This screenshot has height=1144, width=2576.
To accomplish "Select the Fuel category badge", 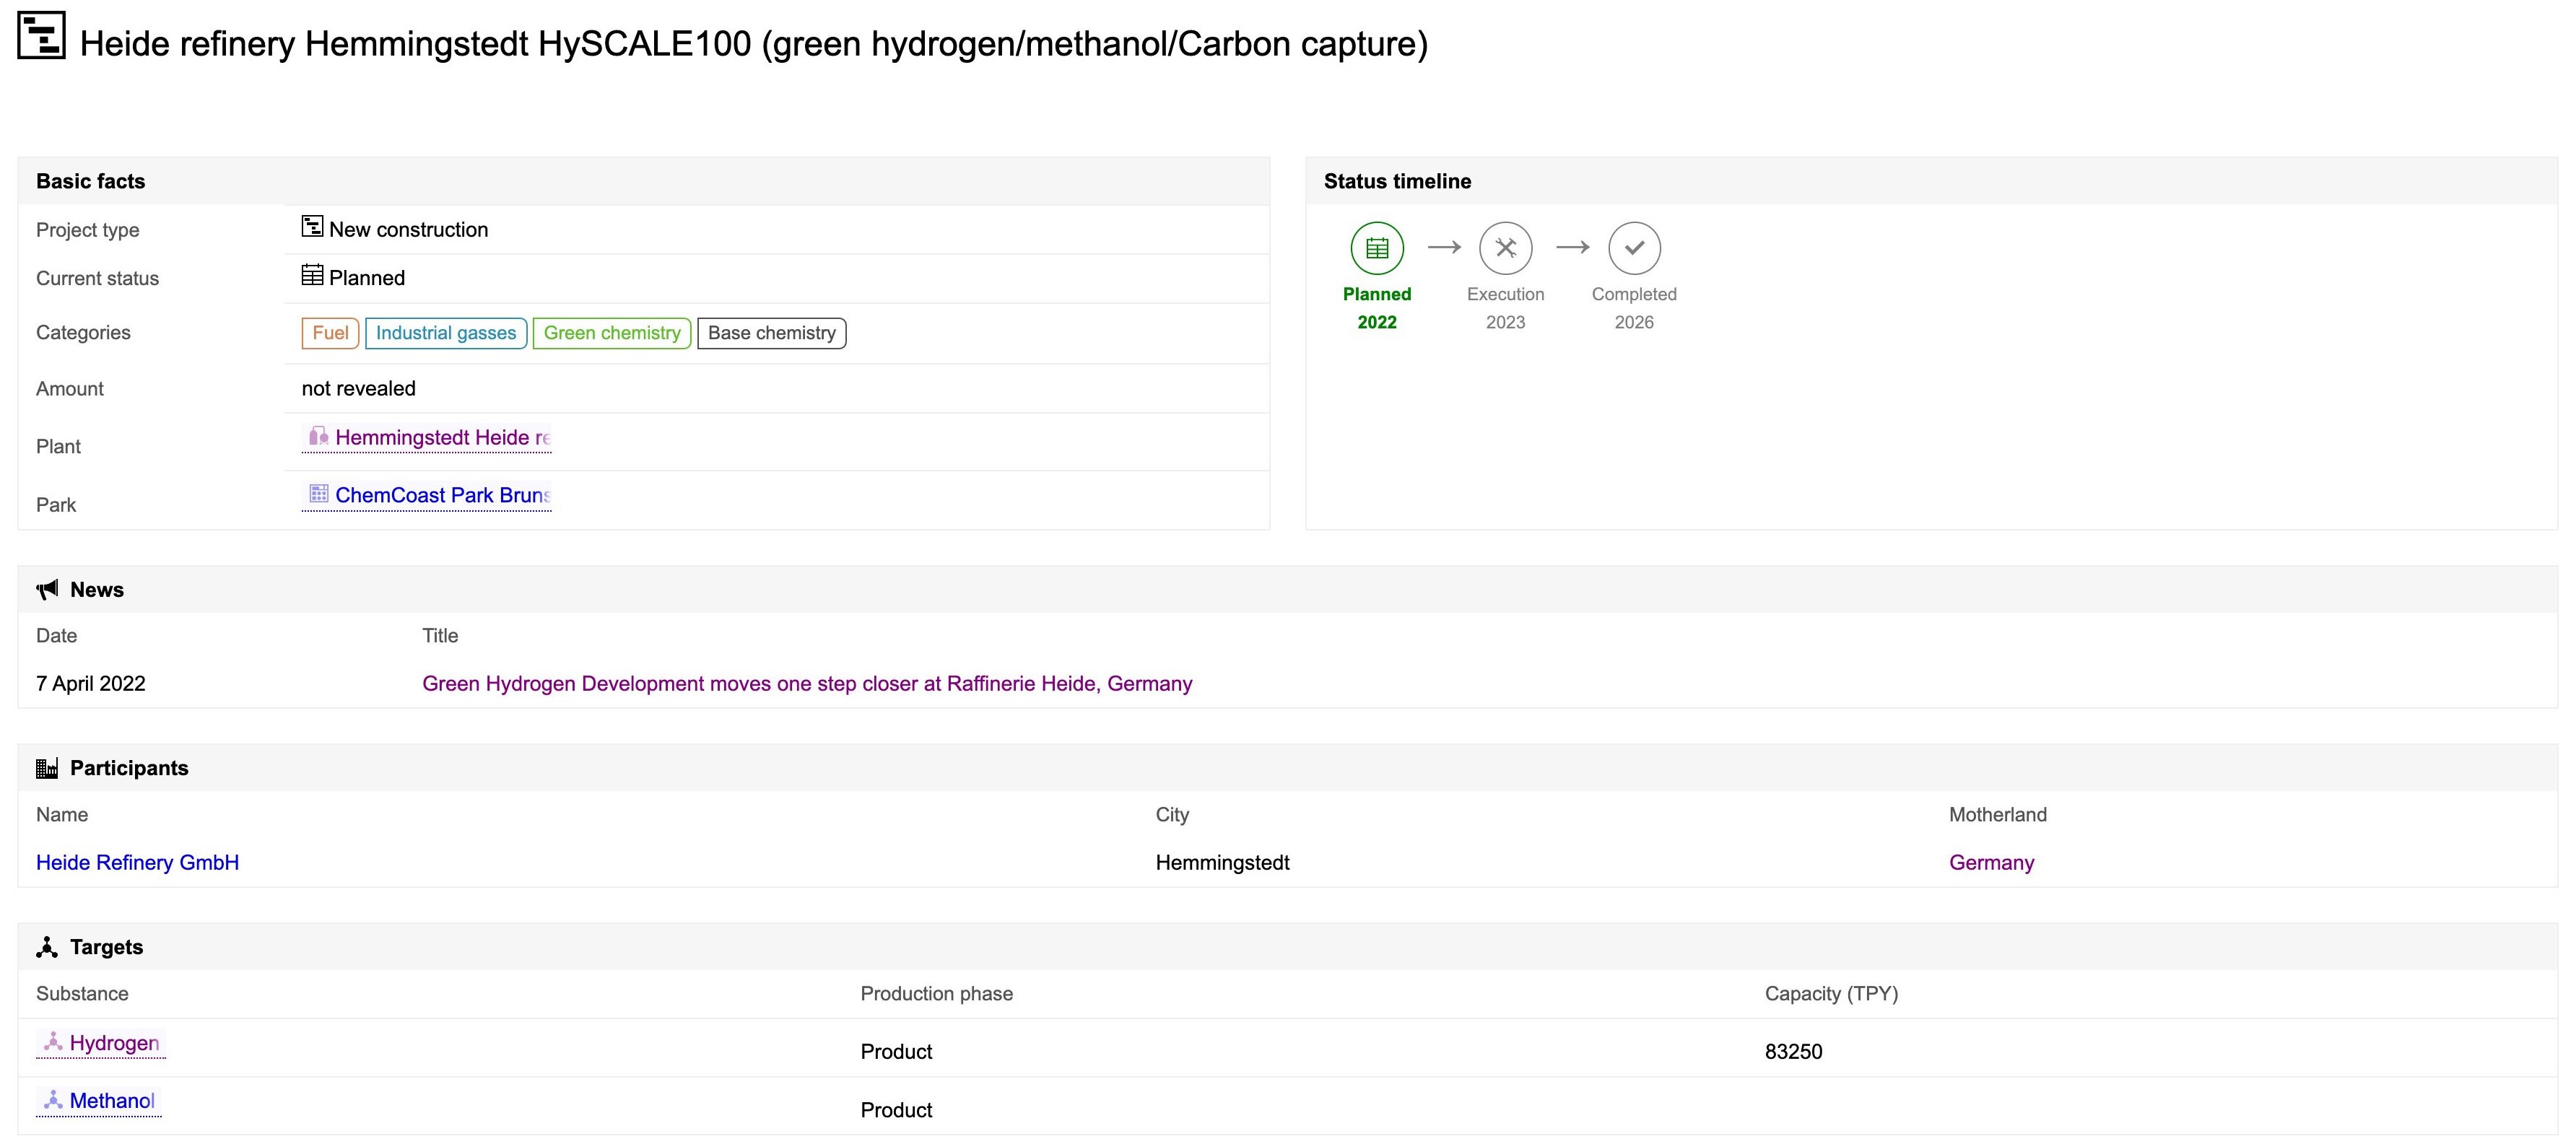I will pos(329,333).
